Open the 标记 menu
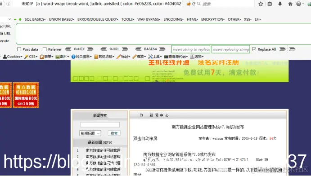This screenshot has height=176, width=311. pyautogui.click(x=123, y=57)
